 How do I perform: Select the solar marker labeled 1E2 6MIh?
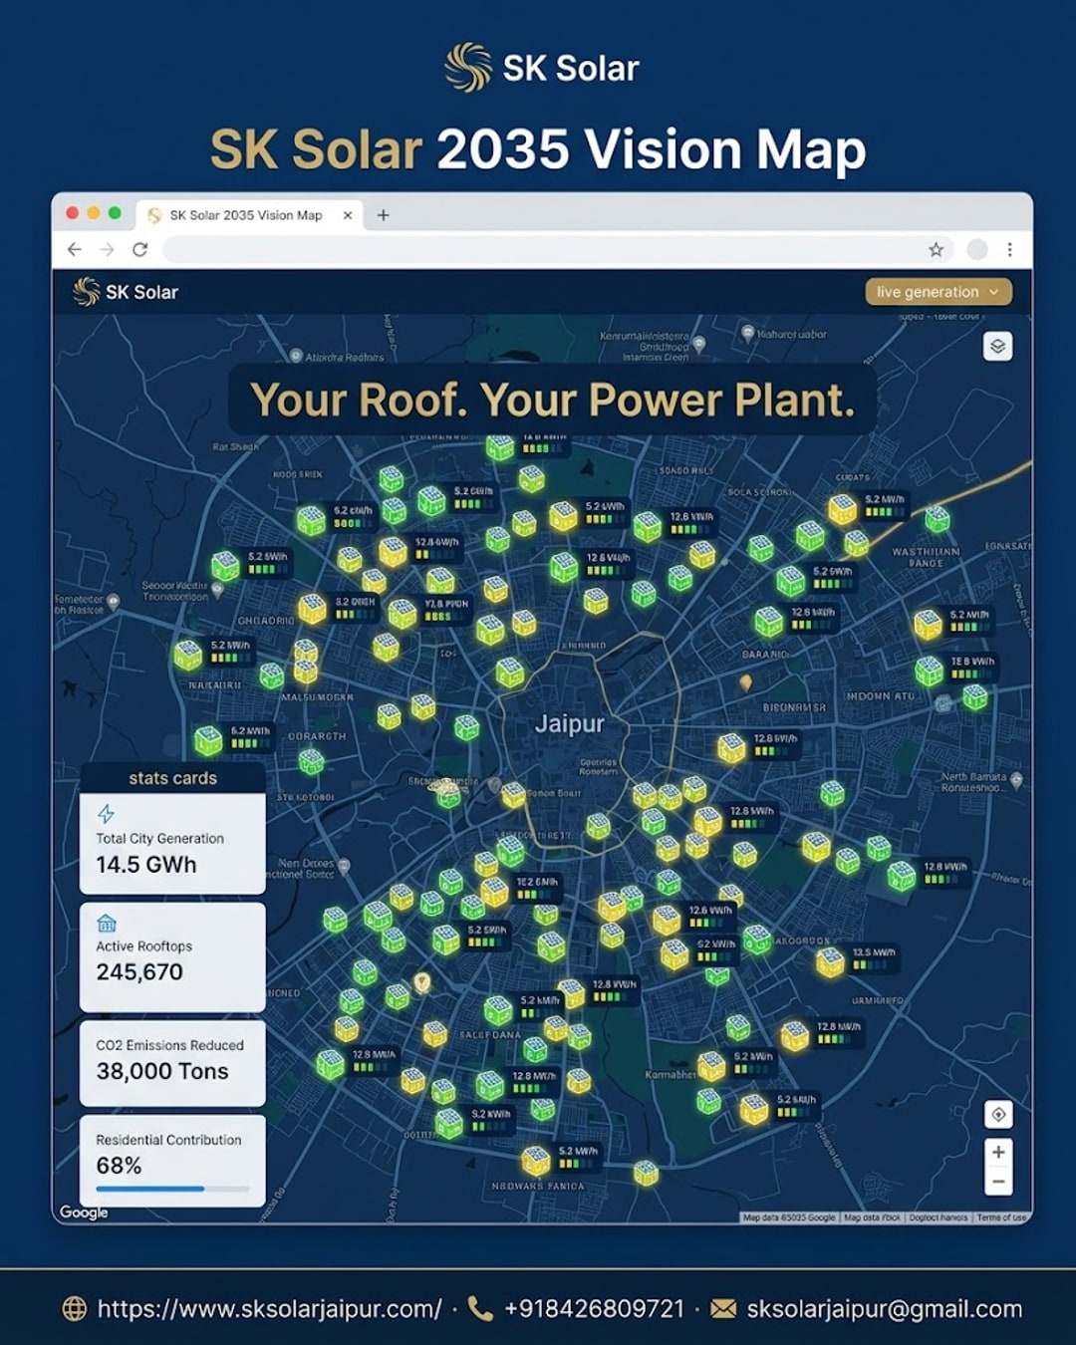click(495, 891)
